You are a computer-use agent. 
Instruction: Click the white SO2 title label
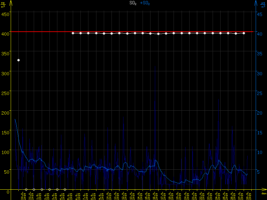tap(133, 3)
